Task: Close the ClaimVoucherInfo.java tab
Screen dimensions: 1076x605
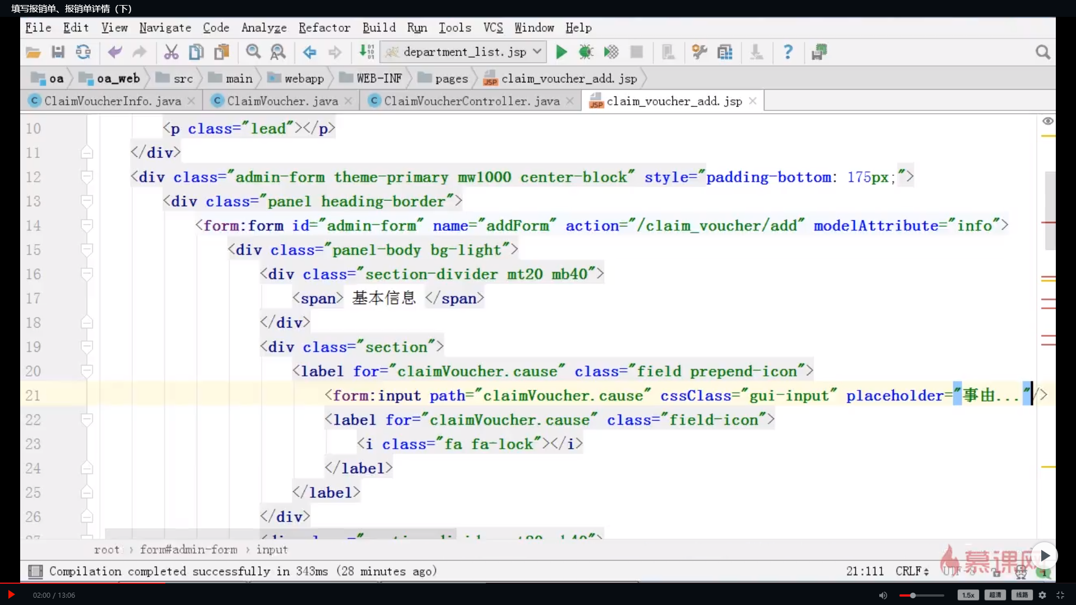Action: point(191,101)
